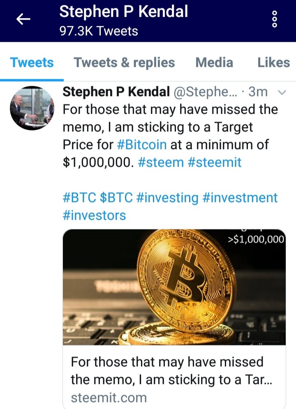Tap the #steemit hashtag
The image size is (296, 409).
(x=214, y=162)
